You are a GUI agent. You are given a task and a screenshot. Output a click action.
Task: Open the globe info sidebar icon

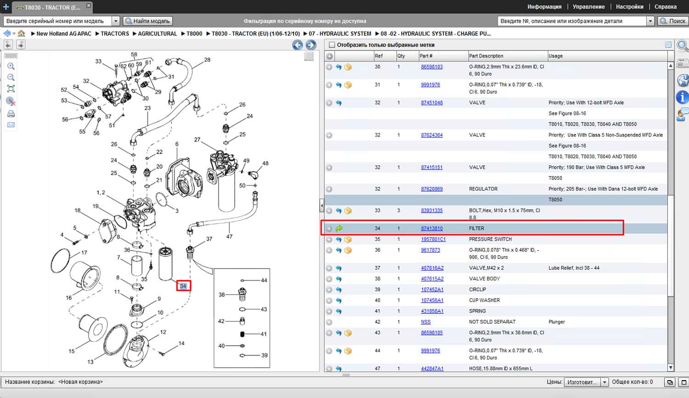coord(683,80)
